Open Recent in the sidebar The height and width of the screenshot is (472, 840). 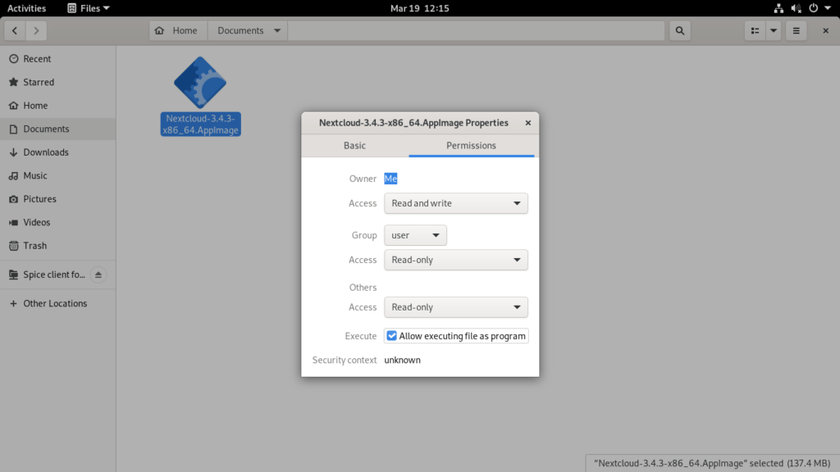coord(58,59)
